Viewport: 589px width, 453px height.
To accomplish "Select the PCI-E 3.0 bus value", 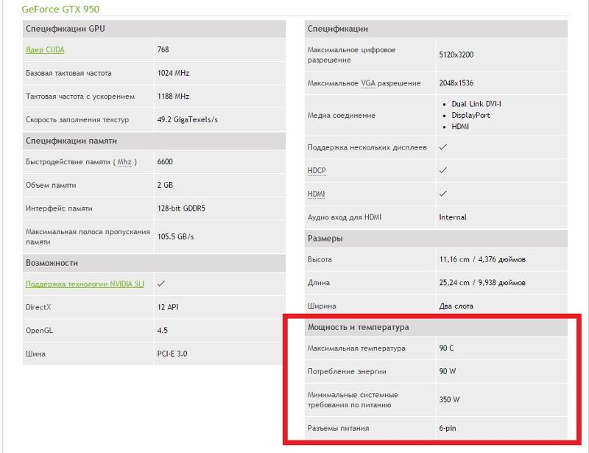I will [x=172, y=354].
